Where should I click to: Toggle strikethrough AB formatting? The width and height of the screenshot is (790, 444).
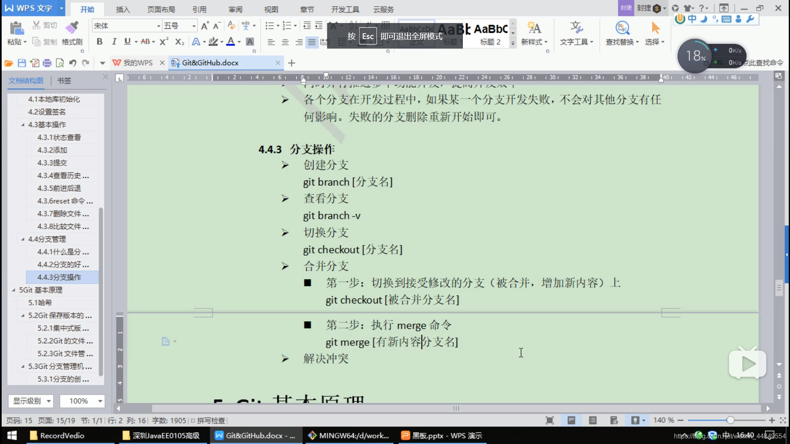[x=145, y=42]
